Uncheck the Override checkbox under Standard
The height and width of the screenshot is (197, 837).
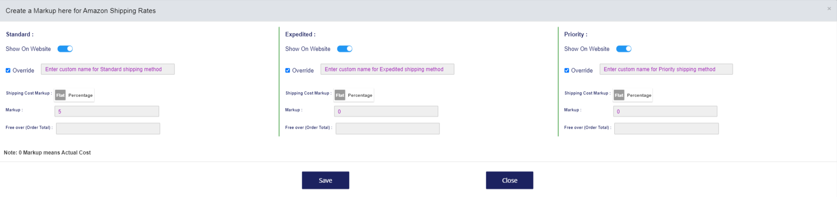pos(8,71)
